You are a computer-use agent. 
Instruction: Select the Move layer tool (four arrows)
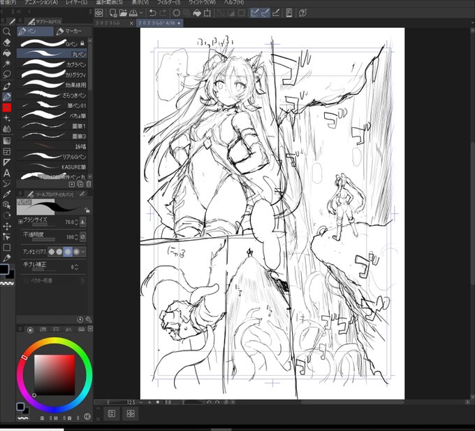coord(6,227)
